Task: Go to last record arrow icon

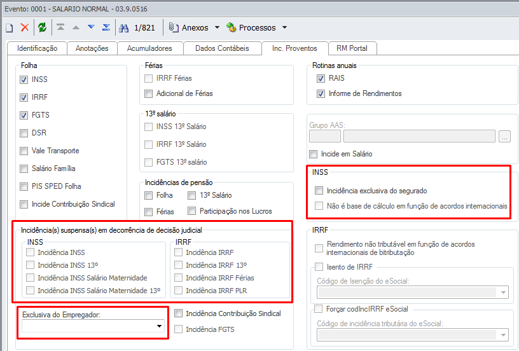Action: (106, 27)
